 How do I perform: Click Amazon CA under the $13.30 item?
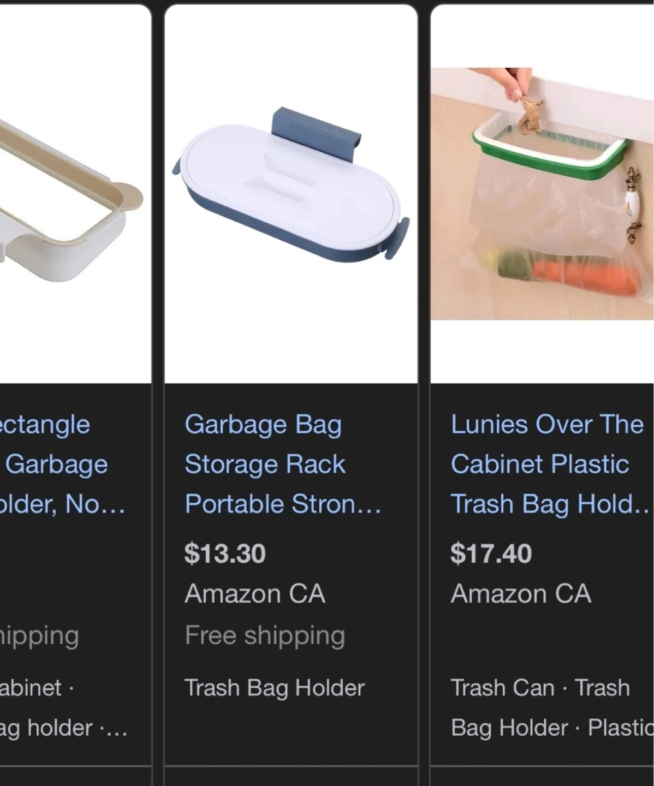255,594
